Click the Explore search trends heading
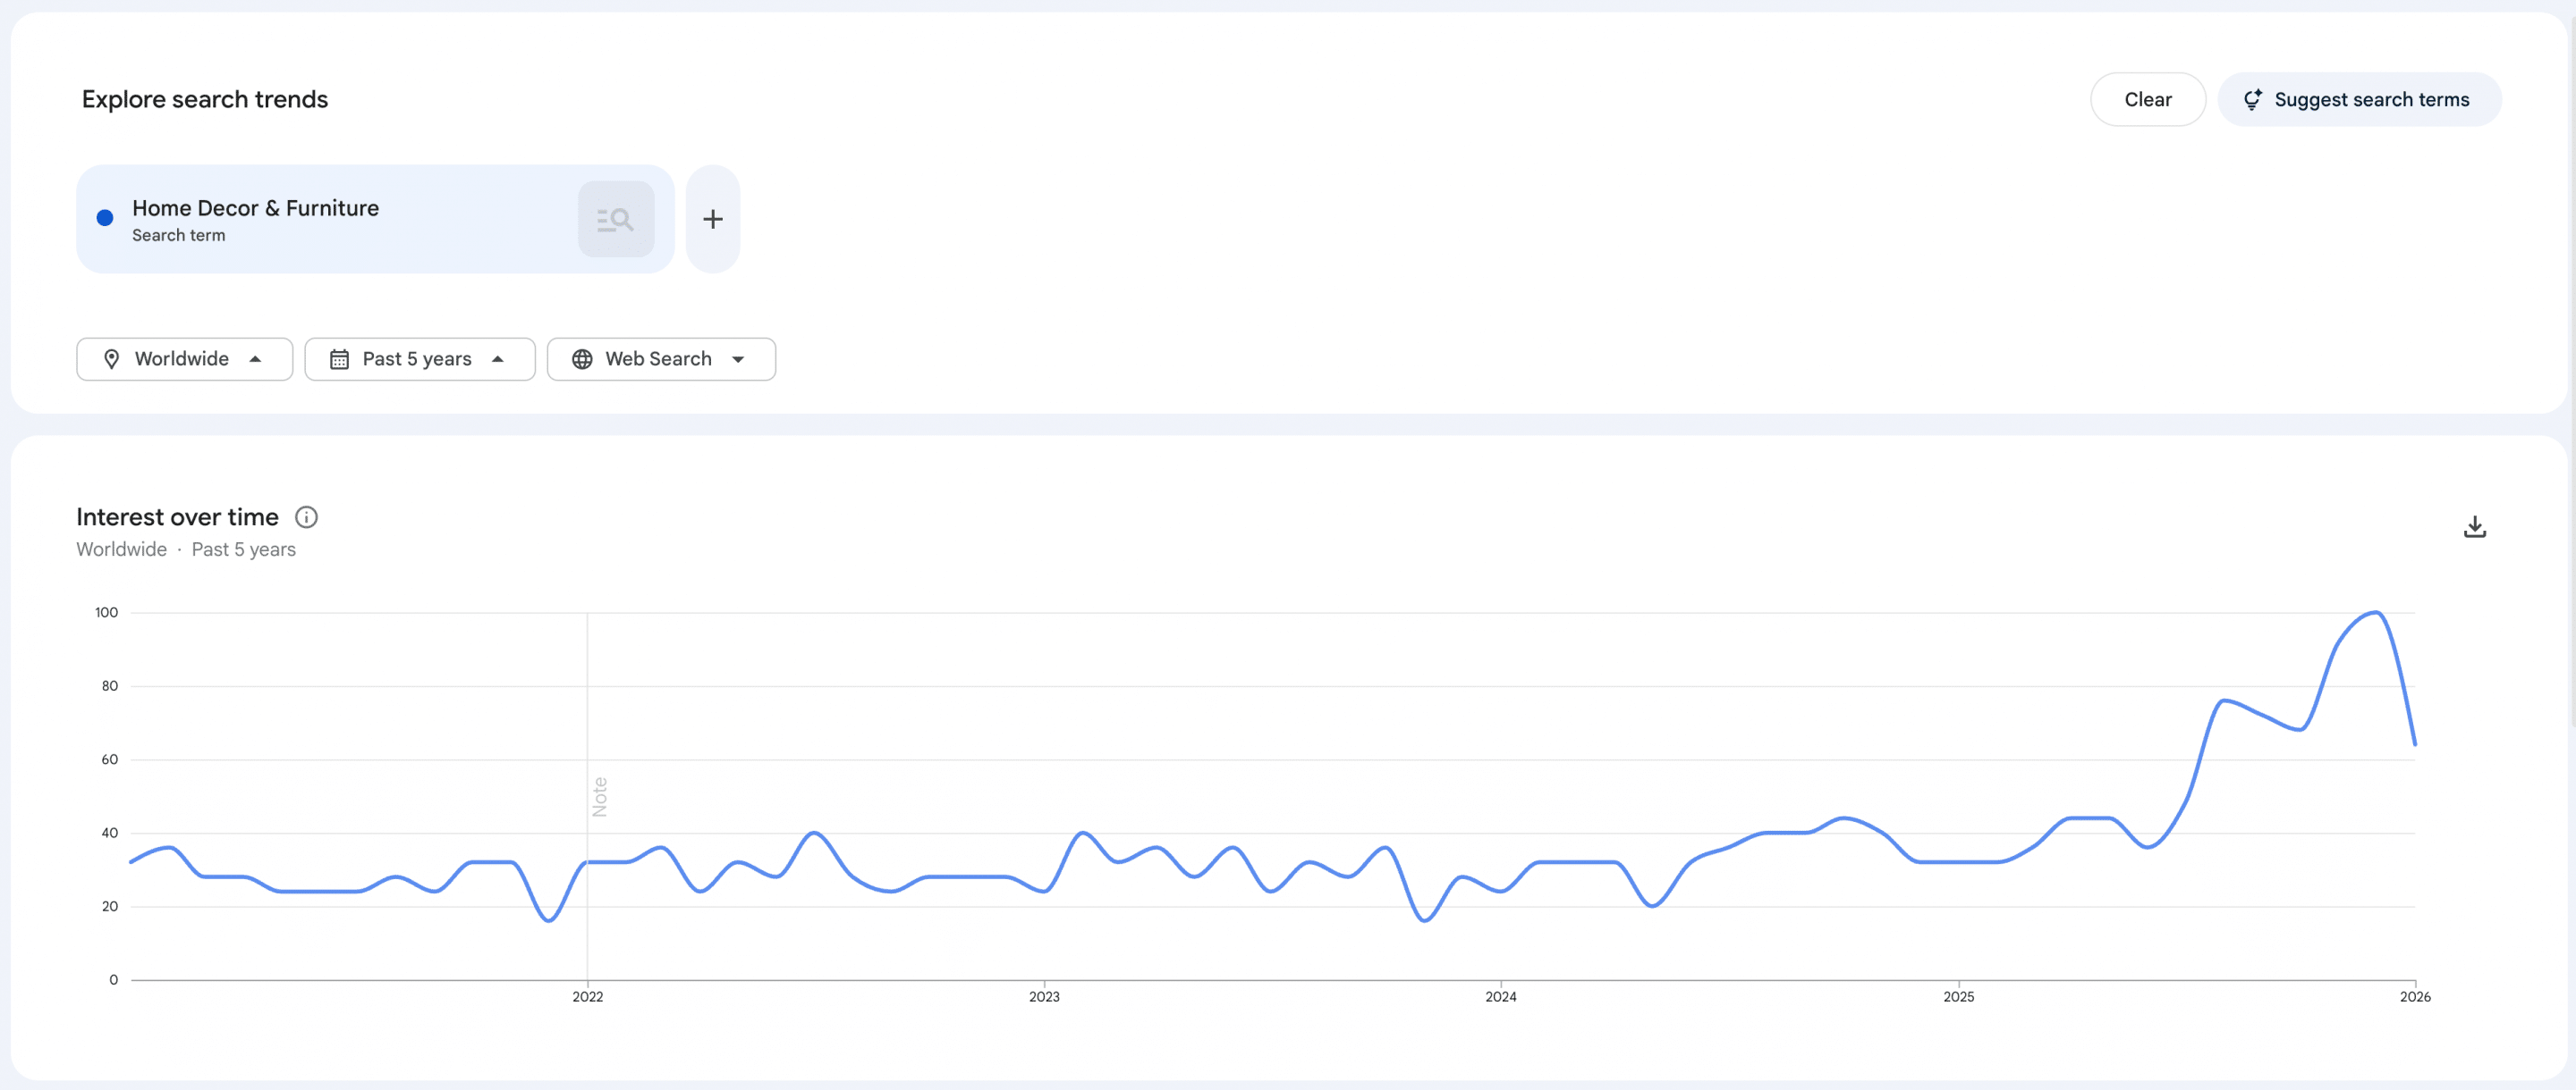Viewport: 2576px width, 1090px height. (205, 99)
